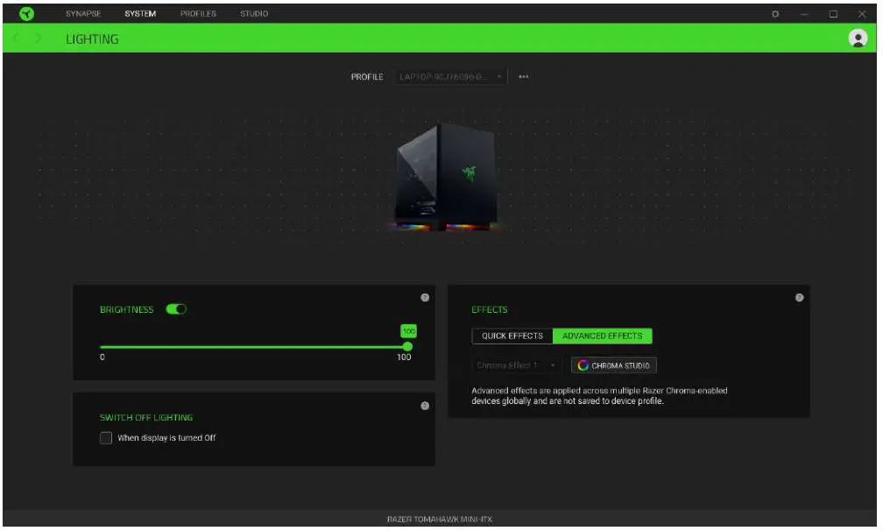This screenshot has height=531, width=883.
Task: Close the Synapse window
Action: pos(862,14)
